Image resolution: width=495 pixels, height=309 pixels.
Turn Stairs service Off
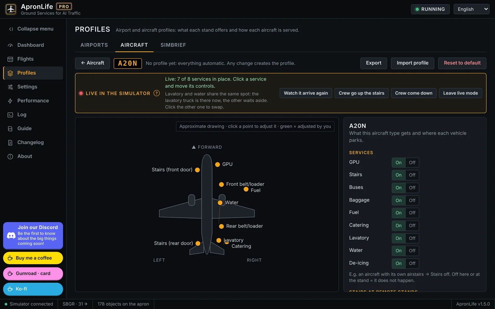tap(412, 175)
